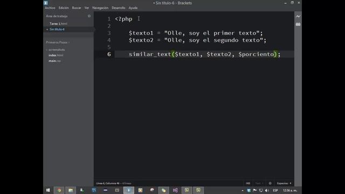The width and height of the screenshot is (345, 194).
Task: Open the Ver menu
Action: click(x=87, y=8)
